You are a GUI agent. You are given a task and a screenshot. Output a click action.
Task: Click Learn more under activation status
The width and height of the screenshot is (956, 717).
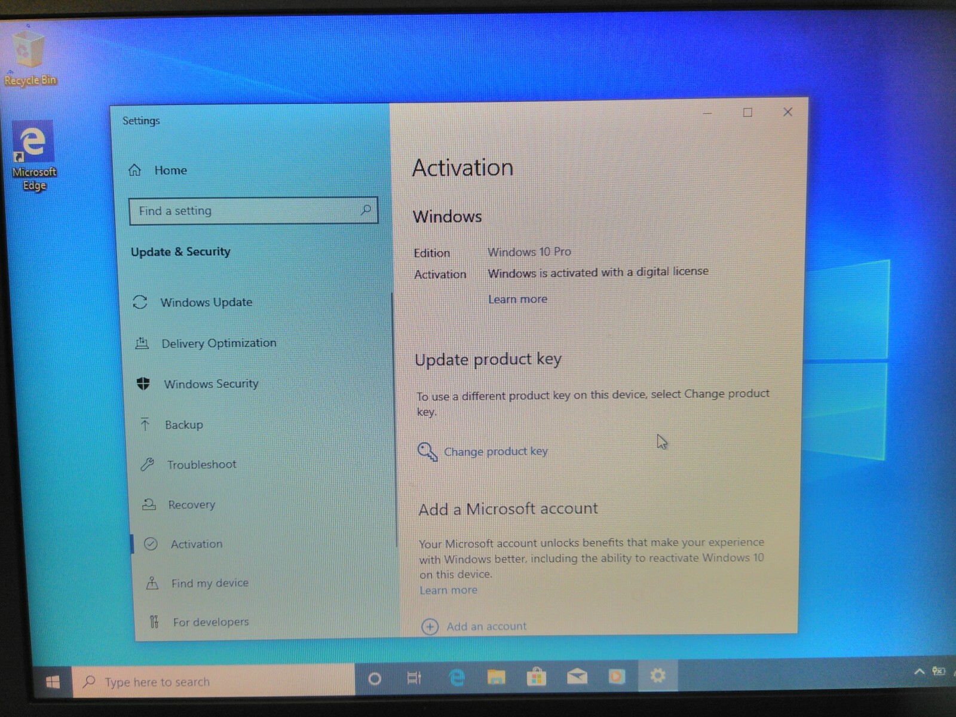point(517,299)
